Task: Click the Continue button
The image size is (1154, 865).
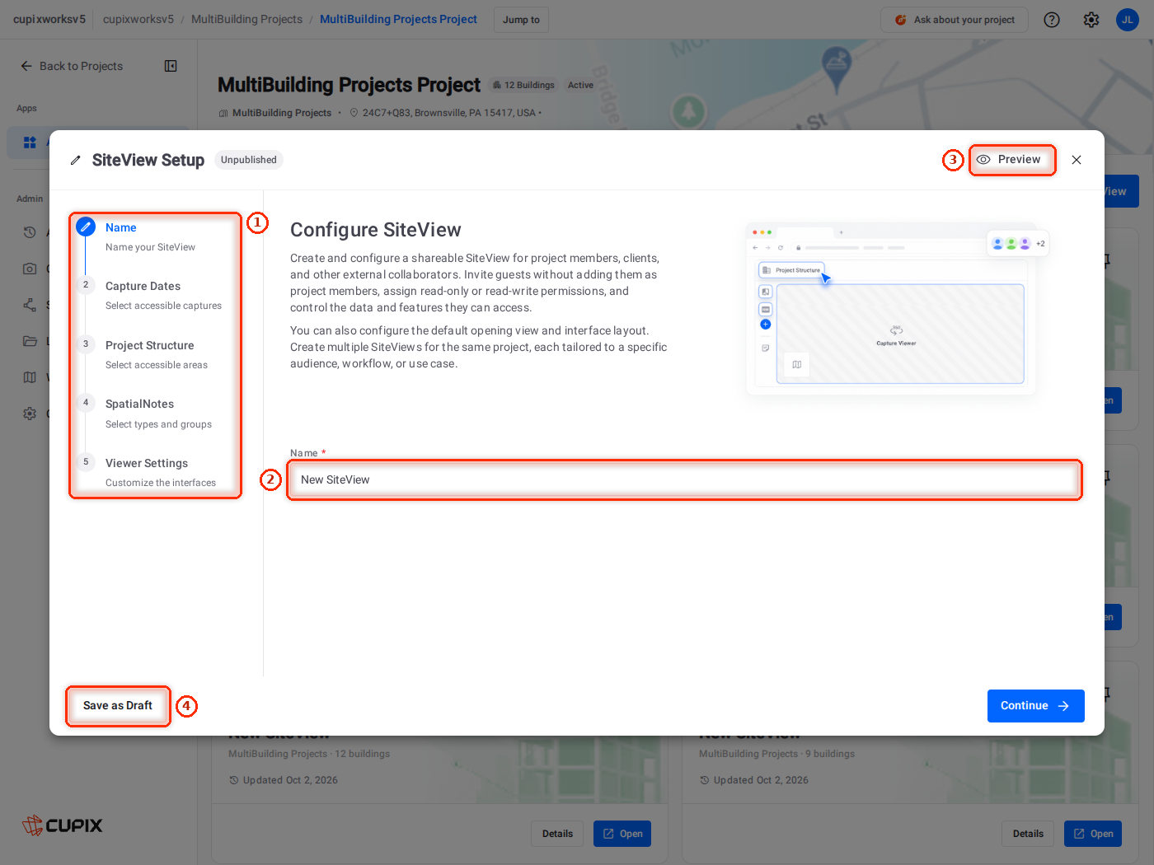Action: [x=1035, y=706]
